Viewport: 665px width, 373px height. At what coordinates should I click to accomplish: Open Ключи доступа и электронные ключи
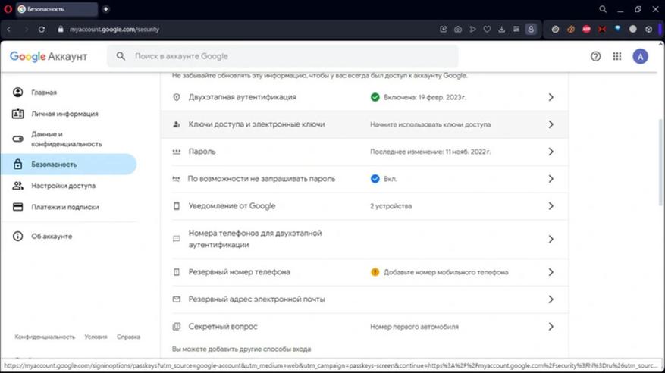point(364,124)
